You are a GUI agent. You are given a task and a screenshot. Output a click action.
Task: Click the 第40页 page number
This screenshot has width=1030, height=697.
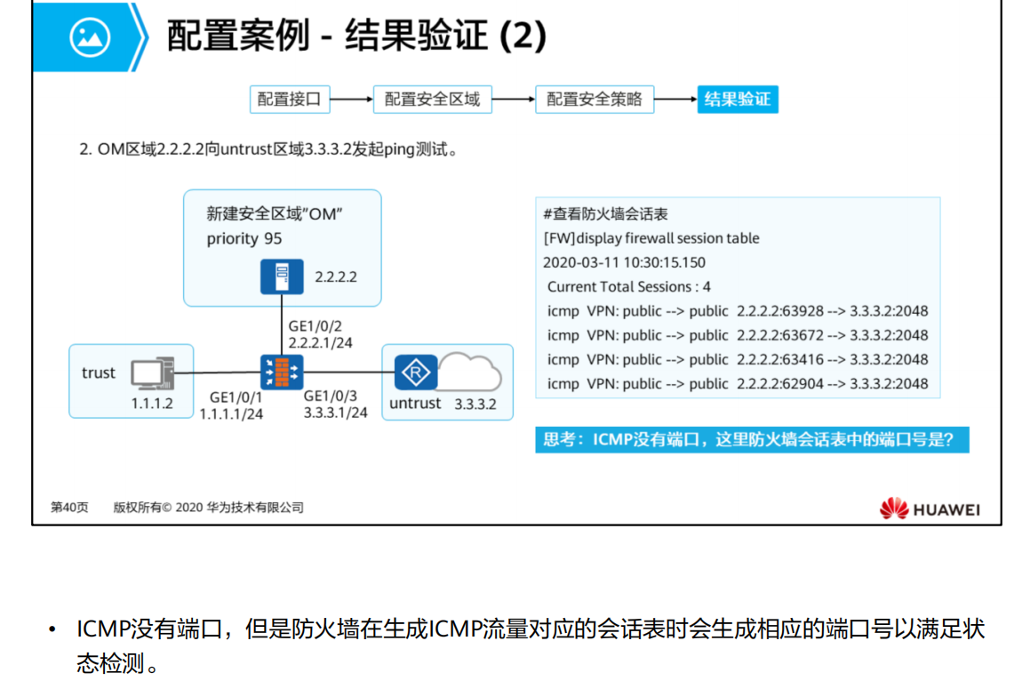click(x=69, y=507)
